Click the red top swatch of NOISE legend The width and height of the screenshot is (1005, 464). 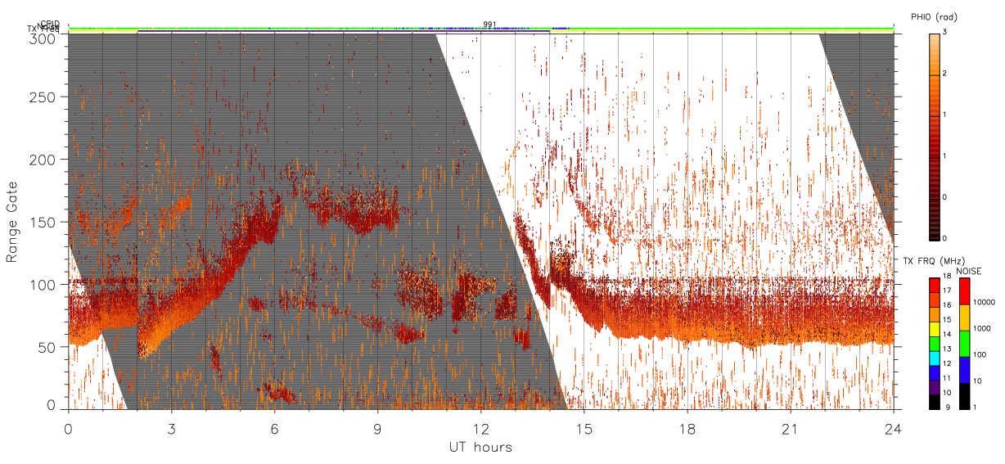tap(967, 291)
